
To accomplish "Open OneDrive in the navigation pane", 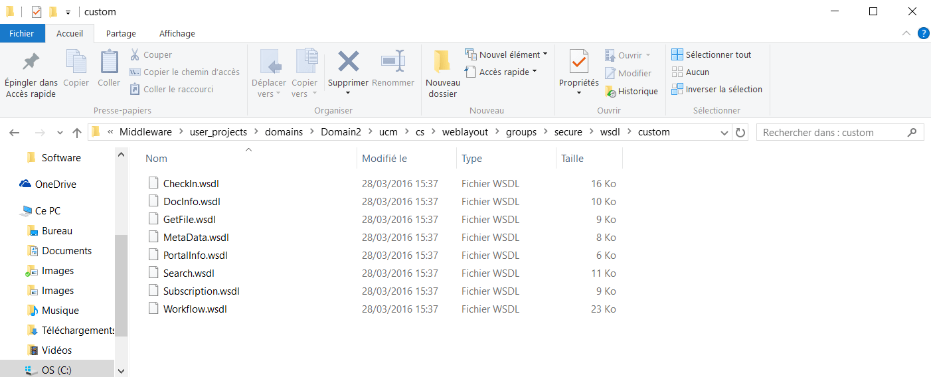I will 55,185.
